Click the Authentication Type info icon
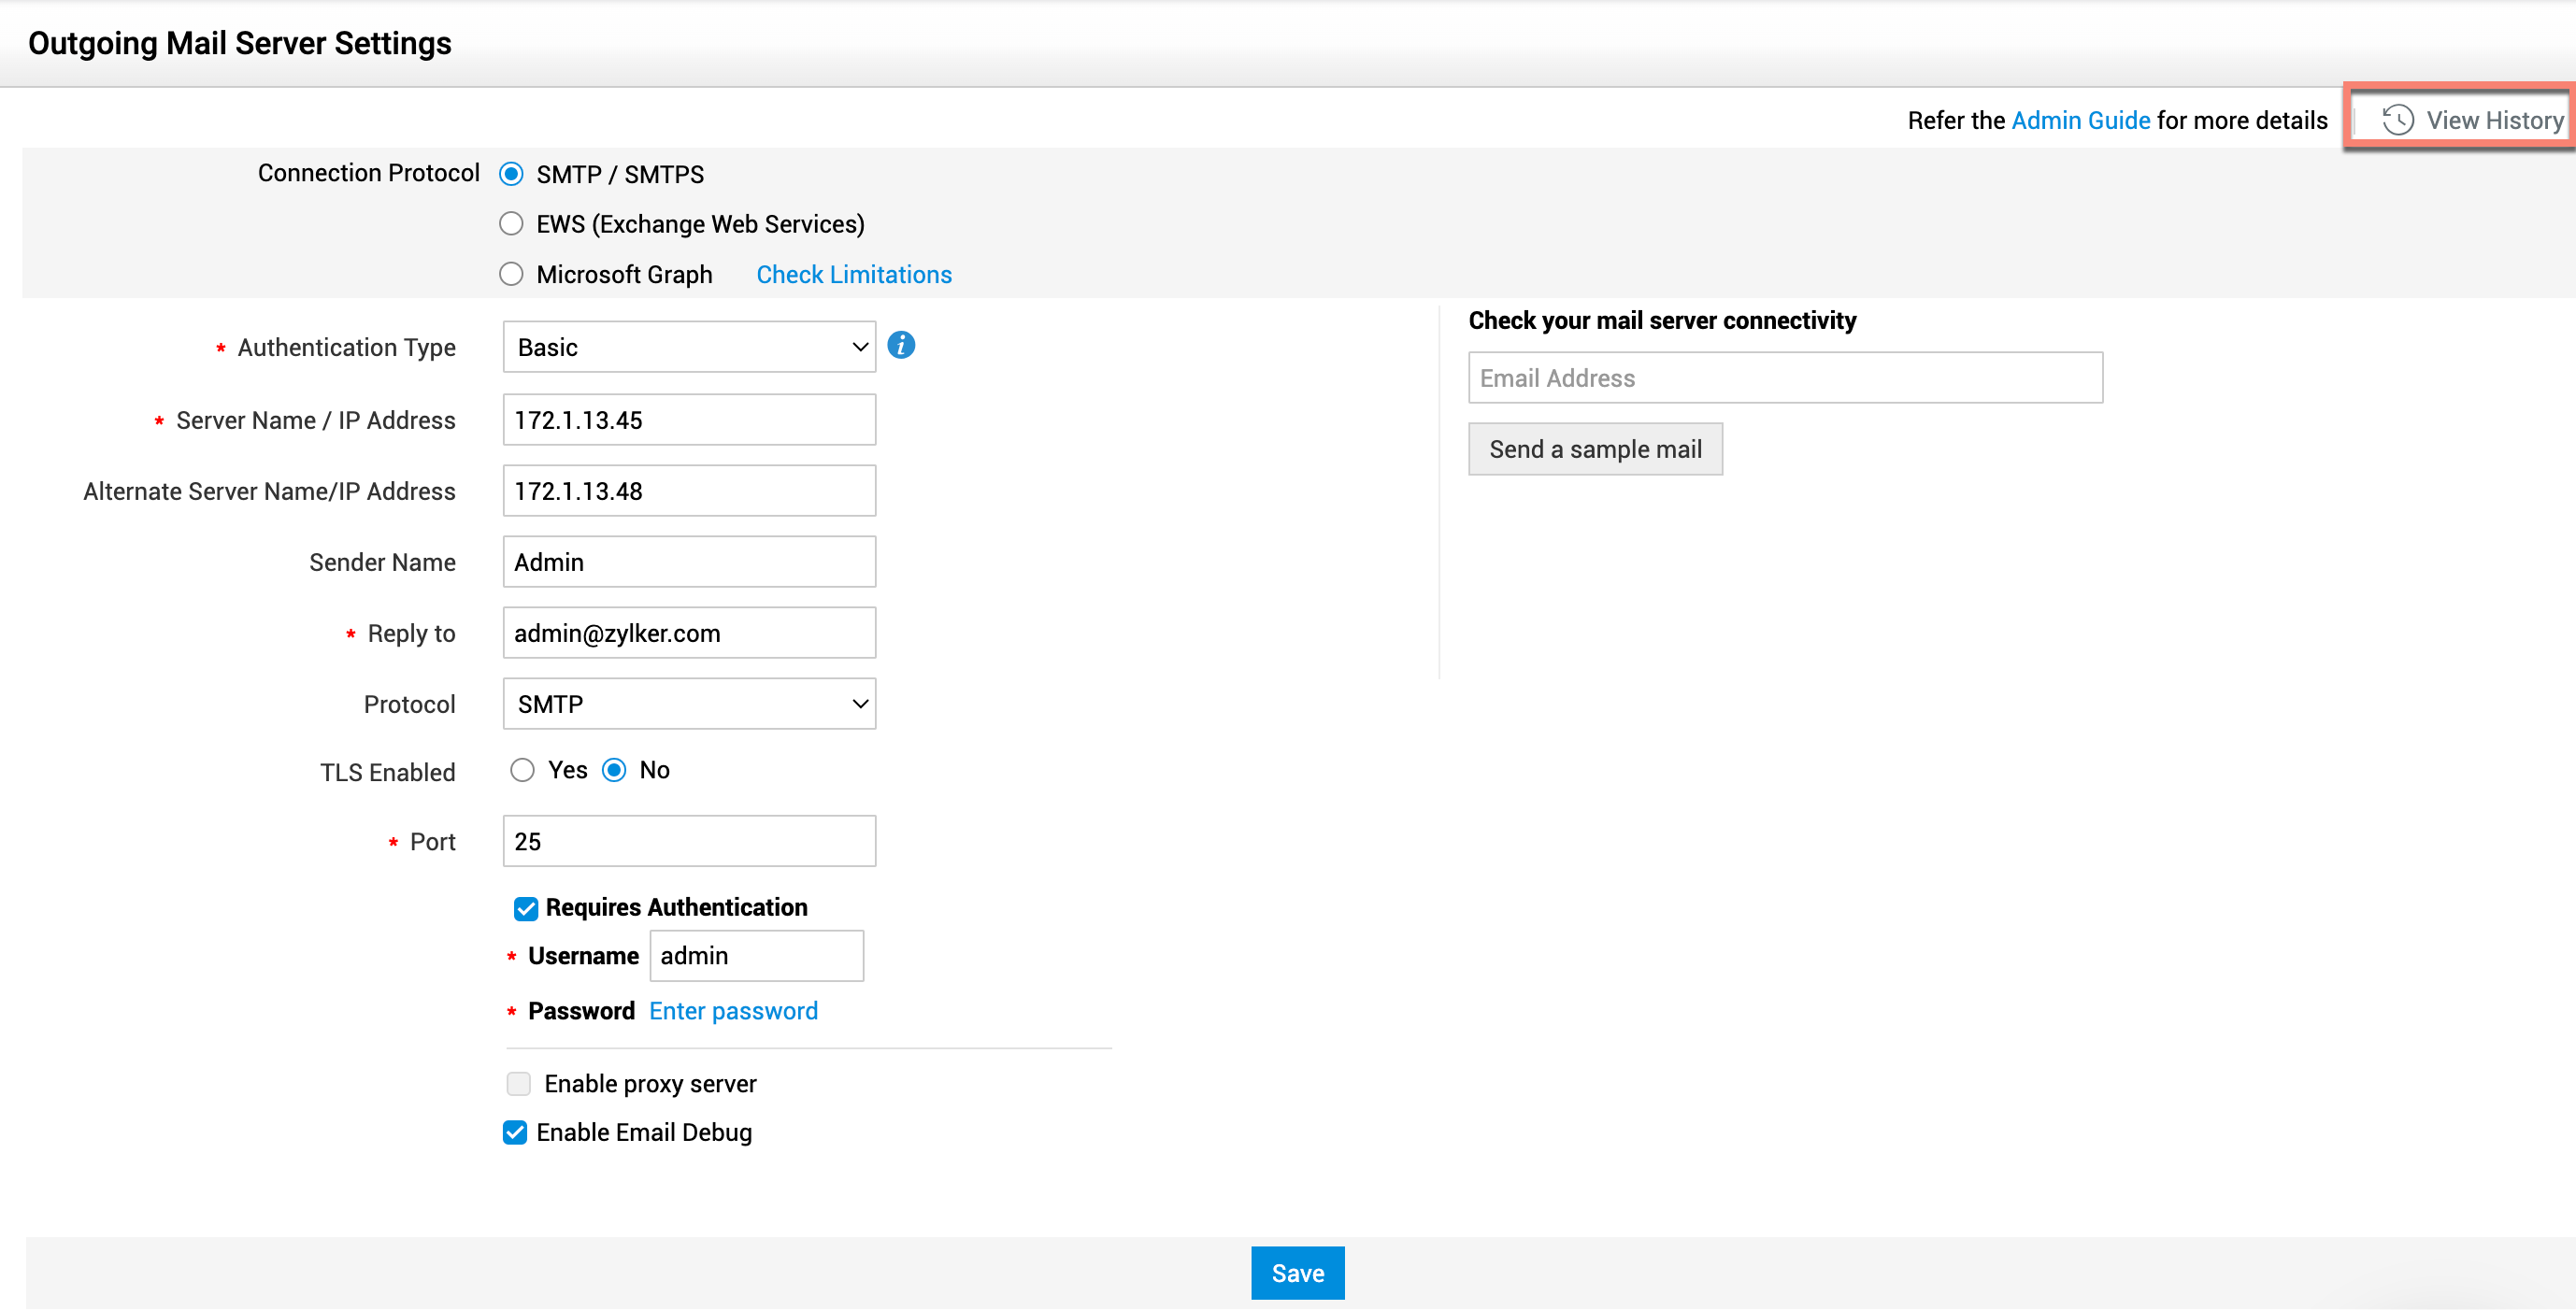2576x1310 pixels. coord(901,346)
